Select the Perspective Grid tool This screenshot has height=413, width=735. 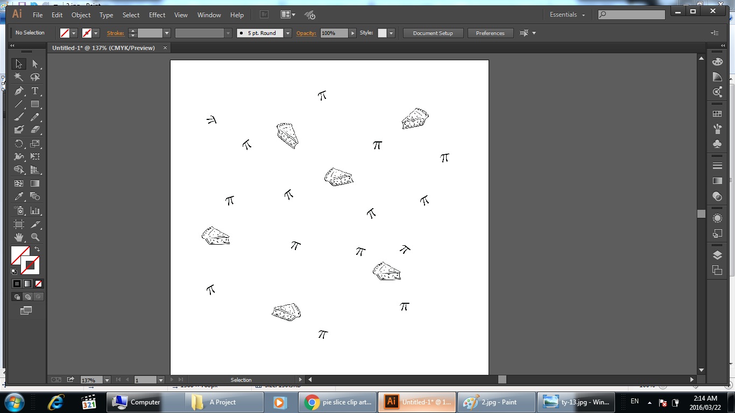click(35, 169)
